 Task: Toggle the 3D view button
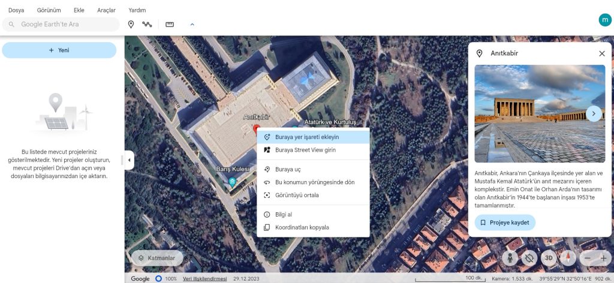549,258
